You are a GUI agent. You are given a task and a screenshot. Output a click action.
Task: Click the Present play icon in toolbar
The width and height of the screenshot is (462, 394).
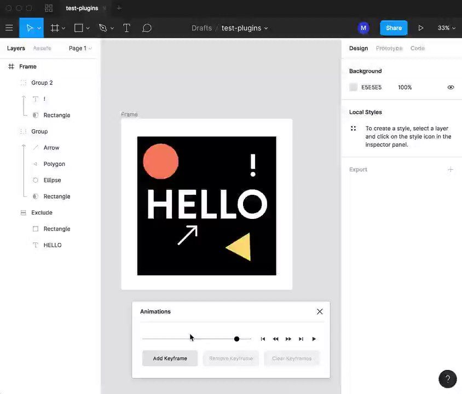click(x=421, y=28)
